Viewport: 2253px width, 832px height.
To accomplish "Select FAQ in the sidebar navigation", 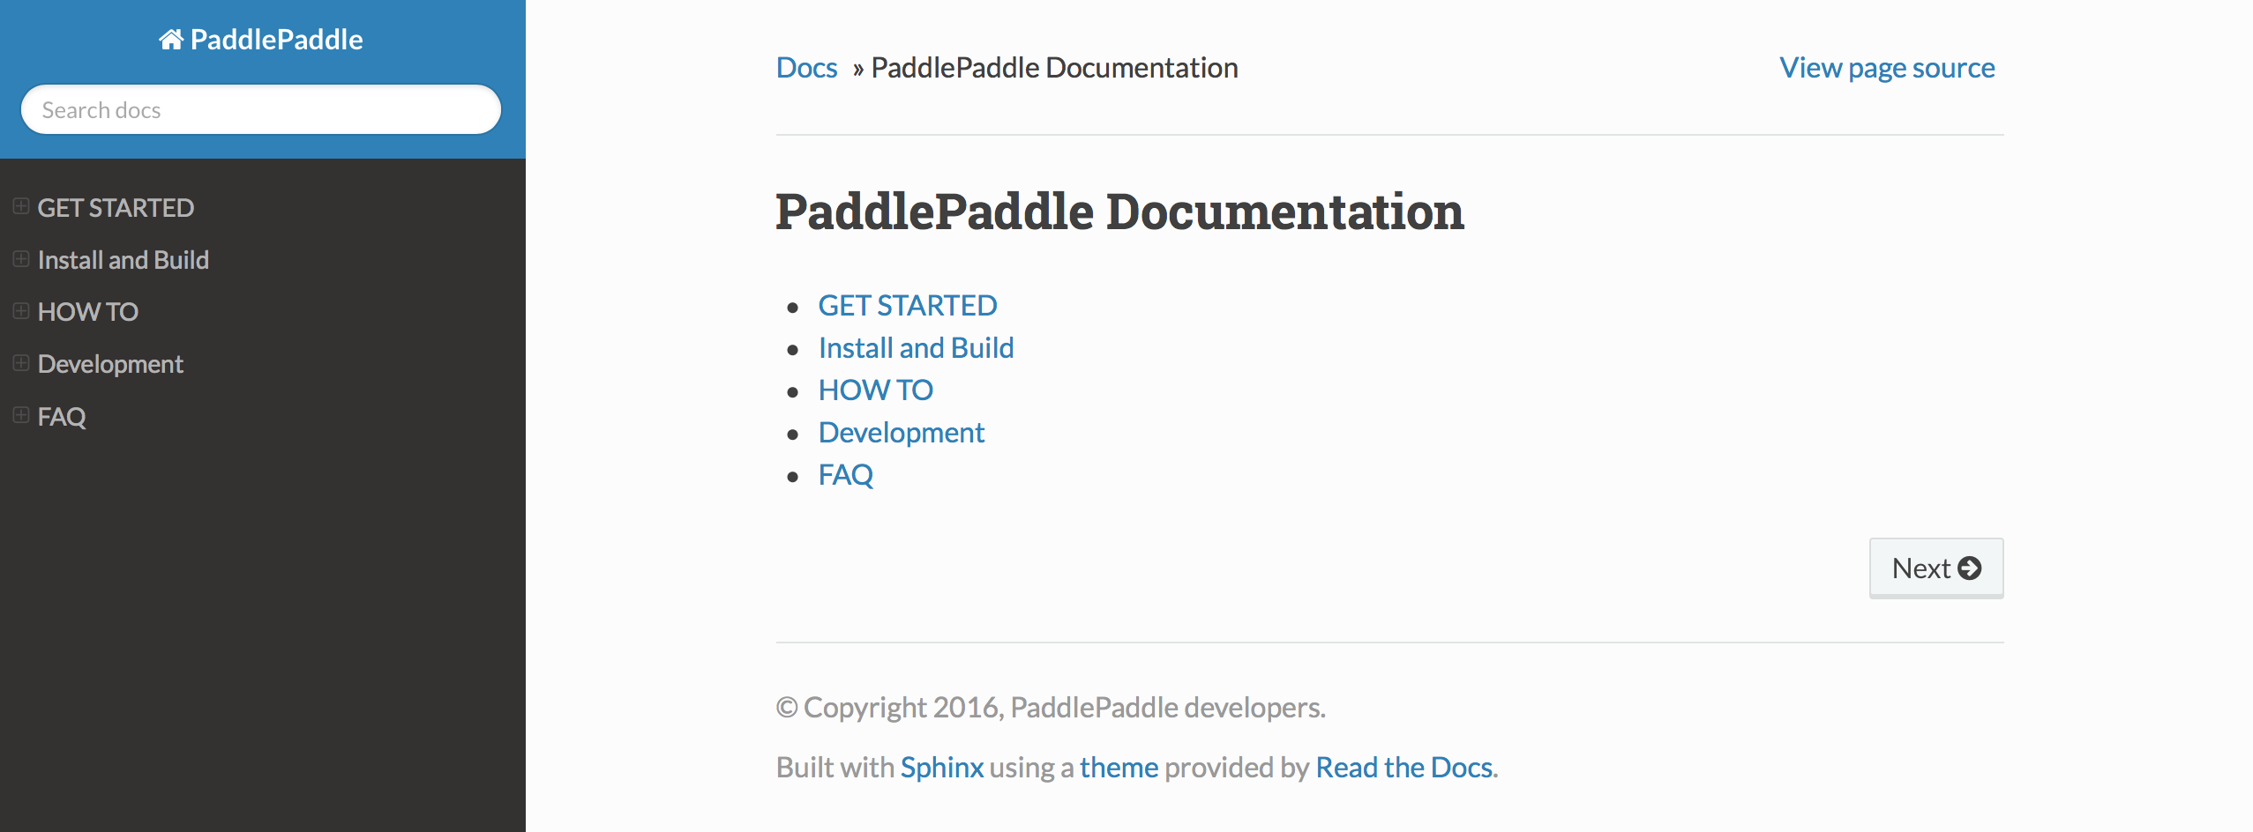I will [x=62, y=416].
